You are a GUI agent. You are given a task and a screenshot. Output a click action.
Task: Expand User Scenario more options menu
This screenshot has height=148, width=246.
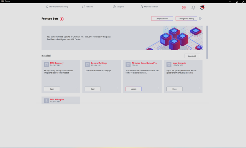click(199, 89)
